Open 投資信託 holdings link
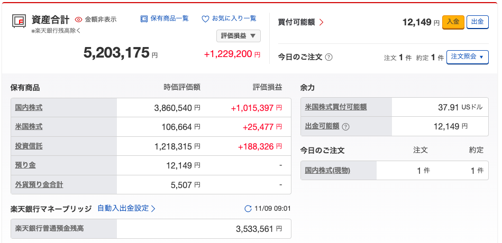 click(x=29, y=146)
